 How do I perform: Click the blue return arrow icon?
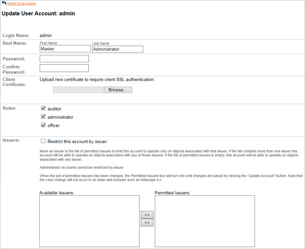pyautogui.click(x=4, y=3)
